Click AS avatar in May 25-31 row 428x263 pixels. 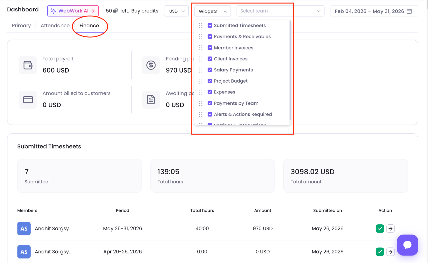pyautogui.click(x=24, y=229)
